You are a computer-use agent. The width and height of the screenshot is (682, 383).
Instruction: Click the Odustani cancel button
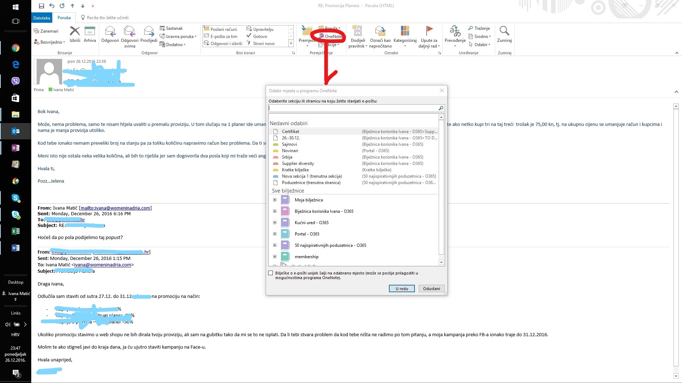coord(432,289)
